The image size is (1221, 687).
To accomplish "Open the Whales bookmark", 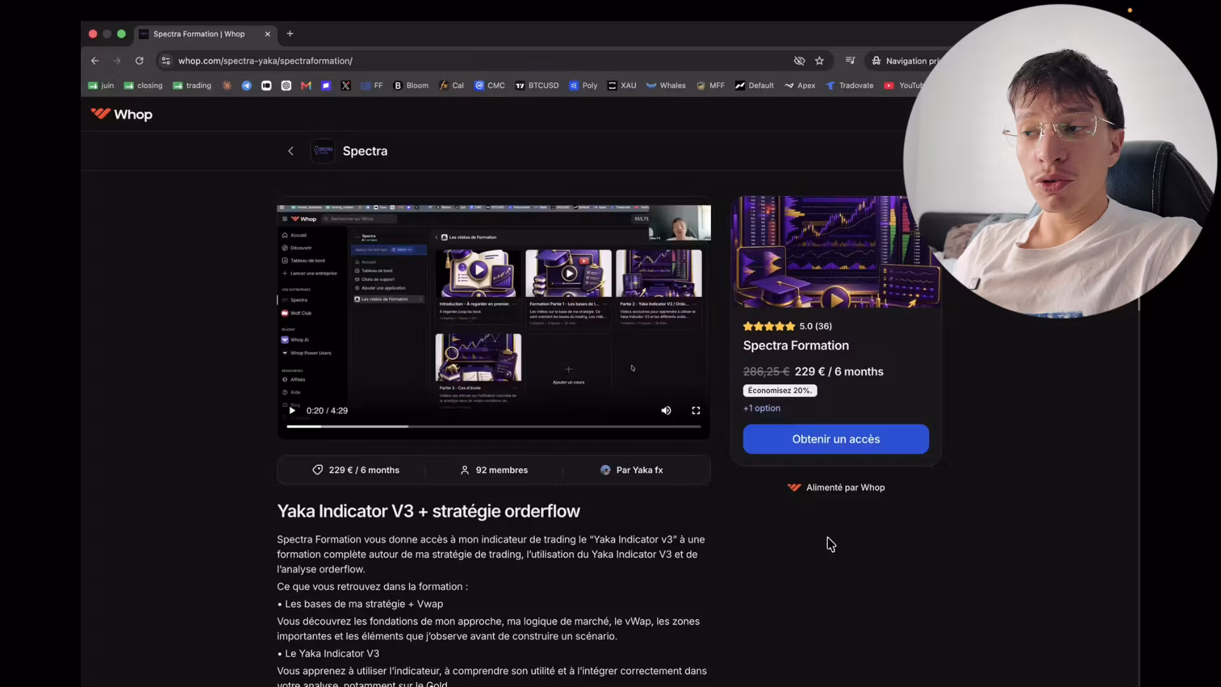I will pyautogui.click(x=666, y=86).
